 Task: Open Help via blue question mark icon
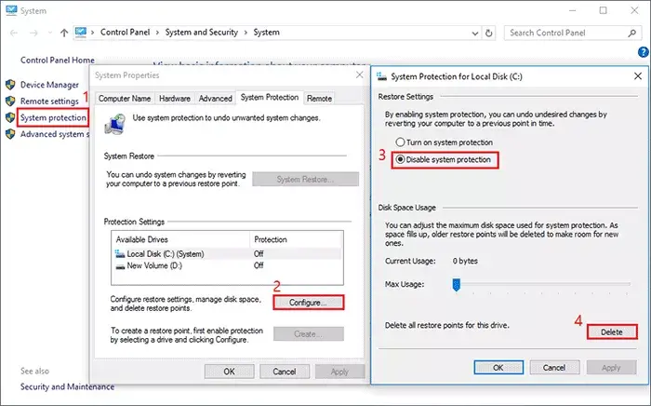[x=644, y=52]
